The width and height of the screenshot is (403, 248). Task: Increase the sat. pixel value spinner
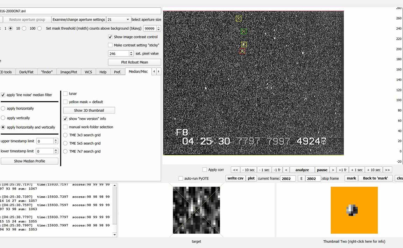click(132, 52)
